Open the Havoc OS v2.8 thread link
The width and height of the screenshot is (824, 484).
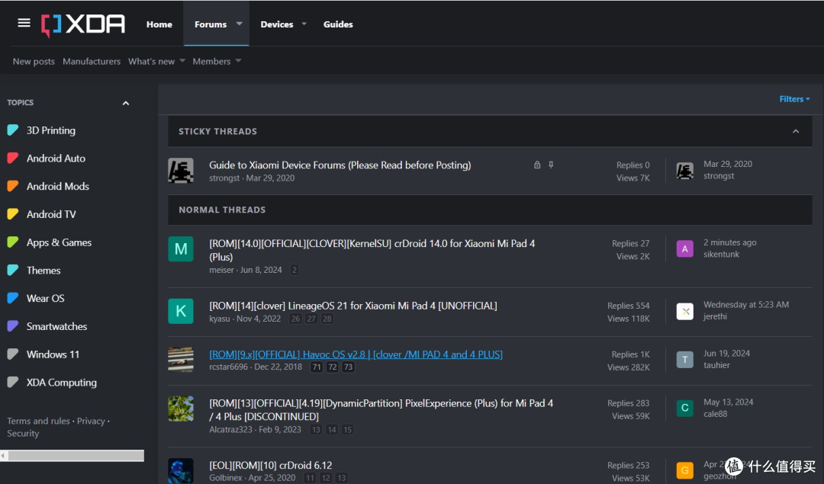[x=356, y=354]
